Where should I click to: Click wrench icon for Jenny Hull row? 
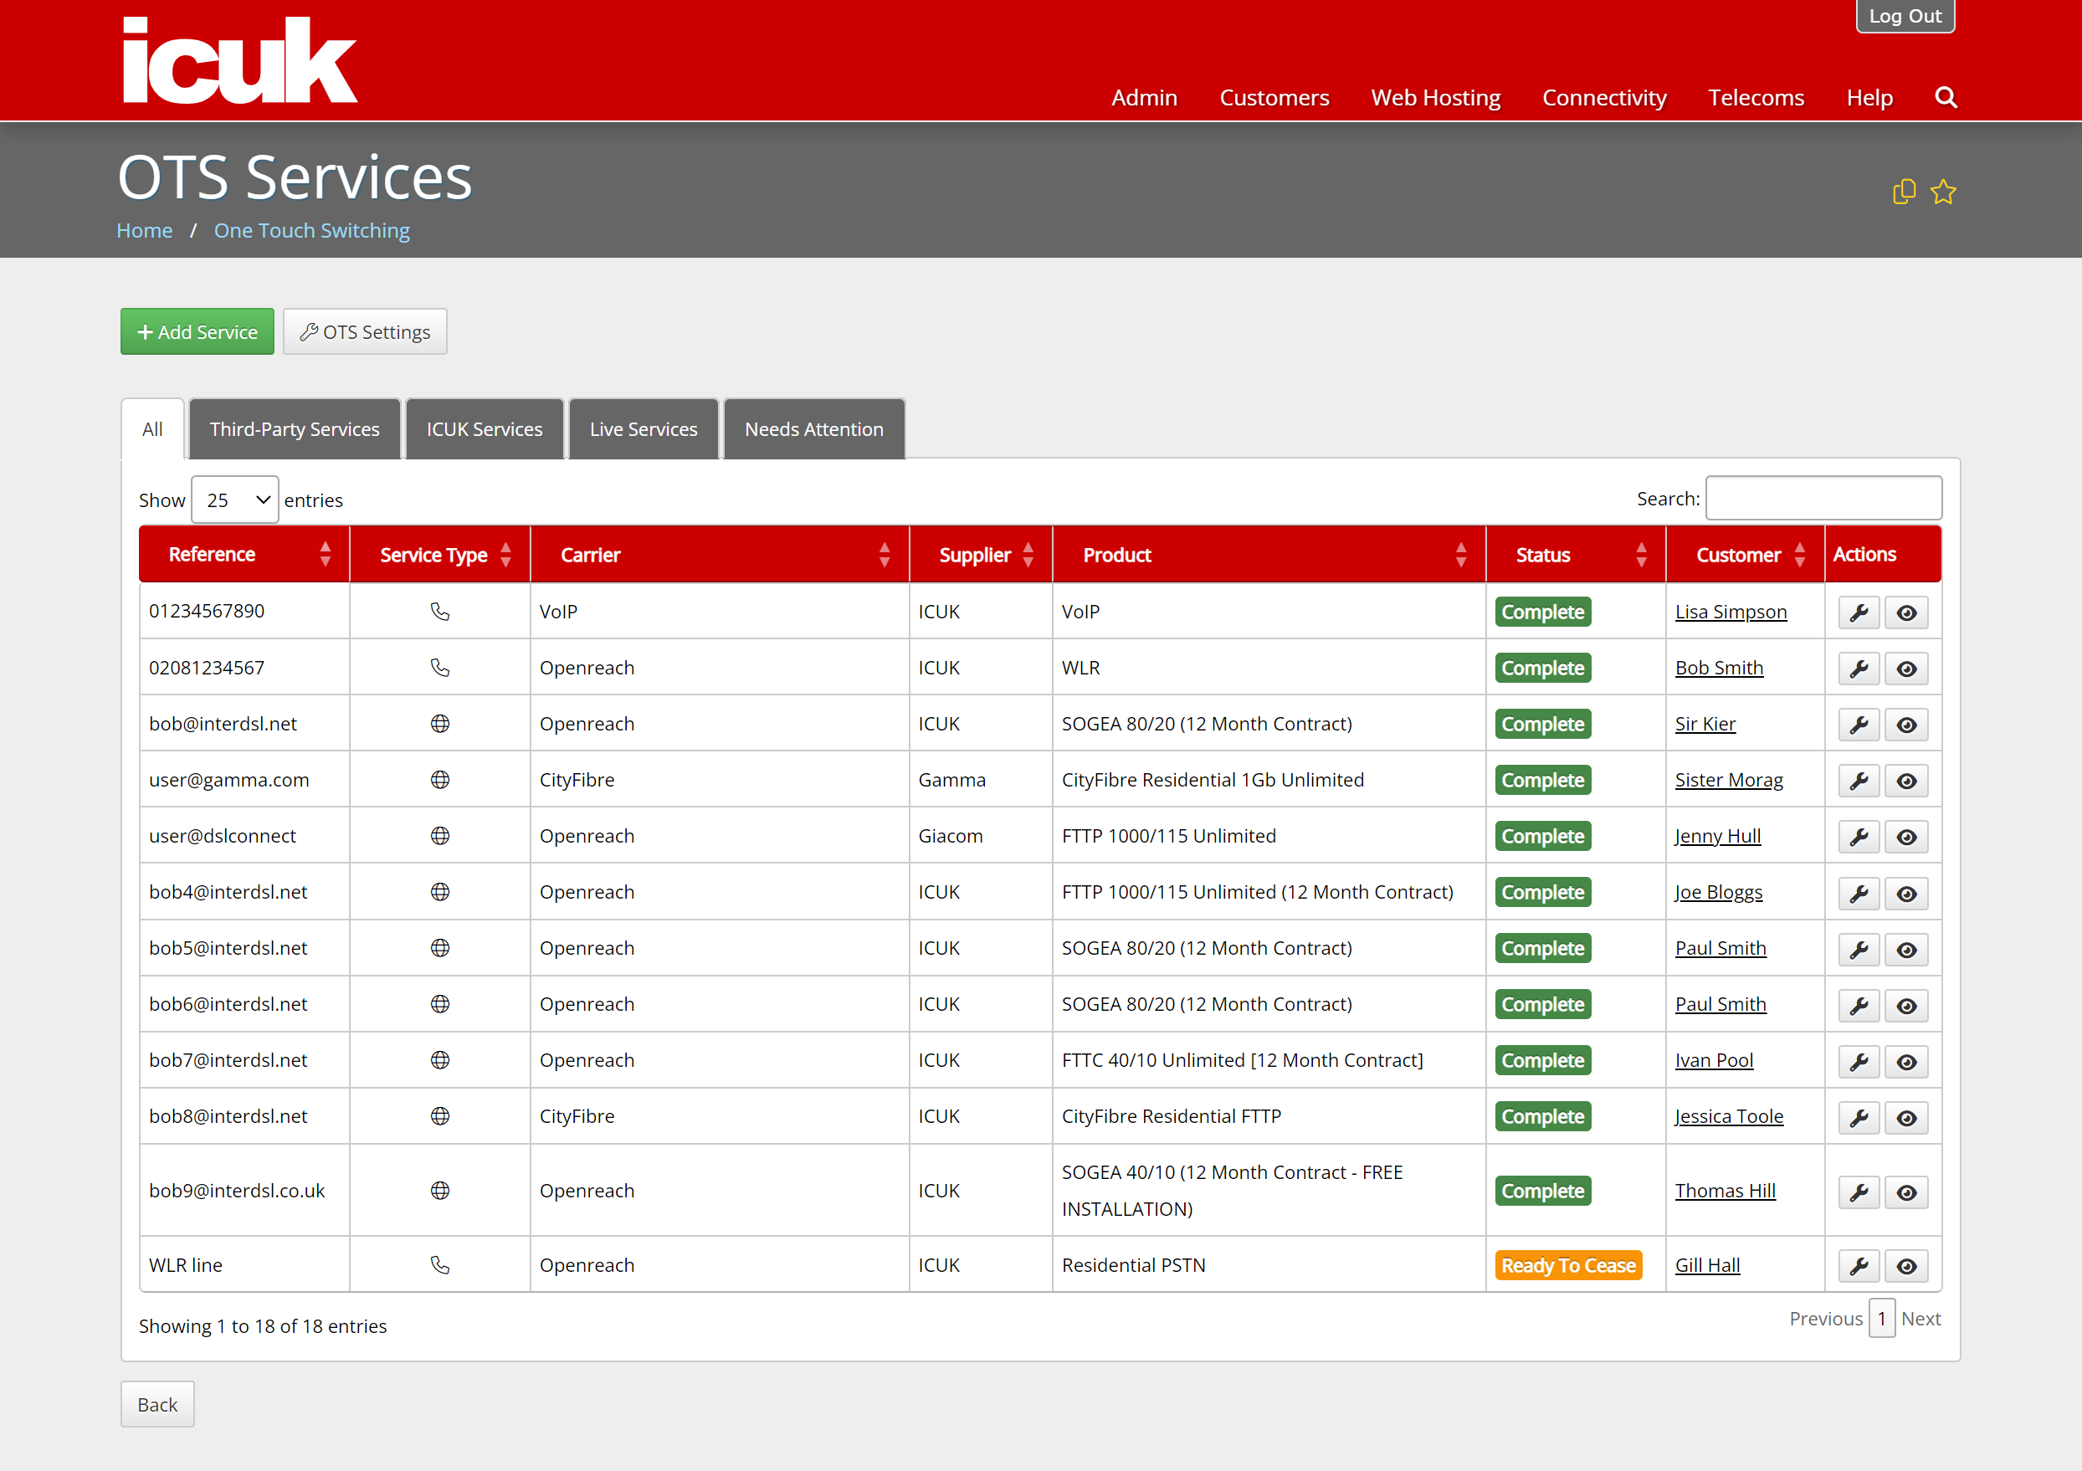[x=1859, y=837]
